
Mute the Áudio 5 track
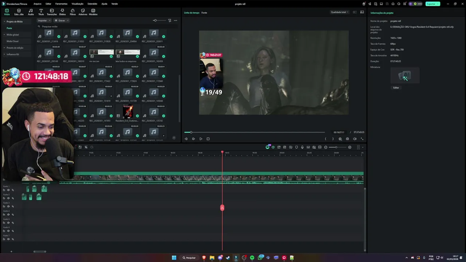click(x=8, y=223)
